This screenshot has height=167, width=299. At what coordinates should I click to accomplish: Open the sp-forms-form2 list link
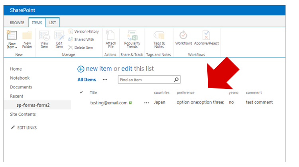click(x=33, y=105)
